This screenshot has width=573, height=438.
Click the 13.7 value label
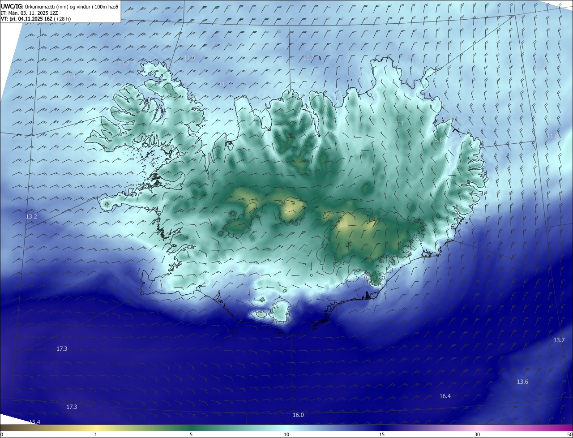tap(559, 340)
